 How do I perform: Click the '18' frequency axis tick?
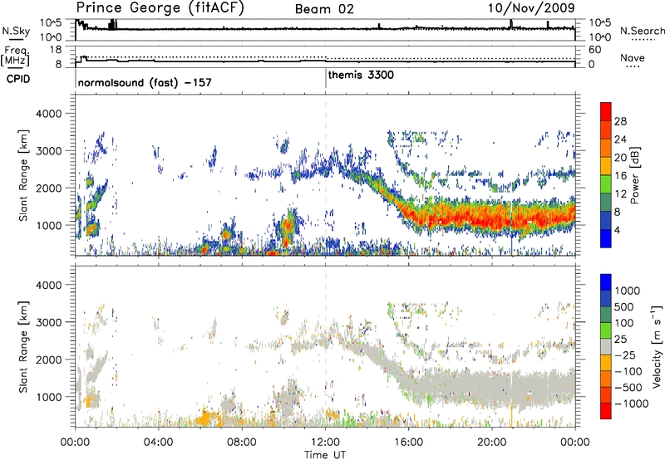56,50
